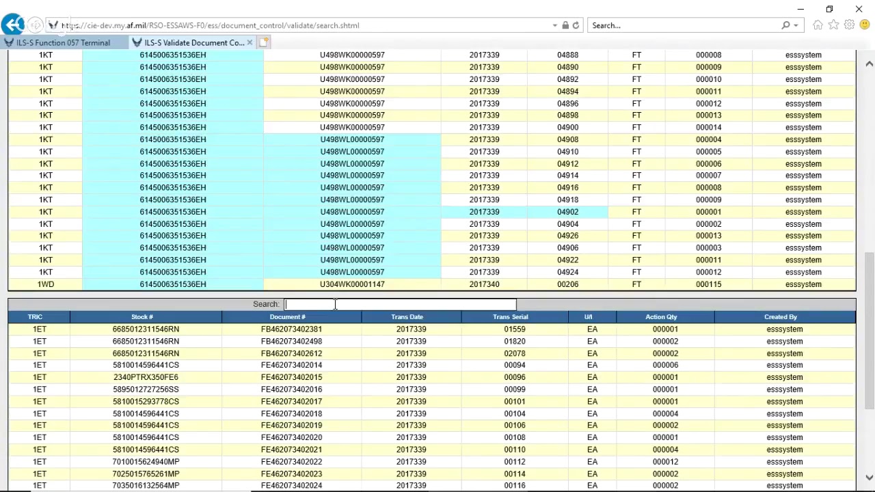This screenshot has height=492, width=875.
Task: Click stock number 2340PTRX350FE6
Action: coord(146,377)
